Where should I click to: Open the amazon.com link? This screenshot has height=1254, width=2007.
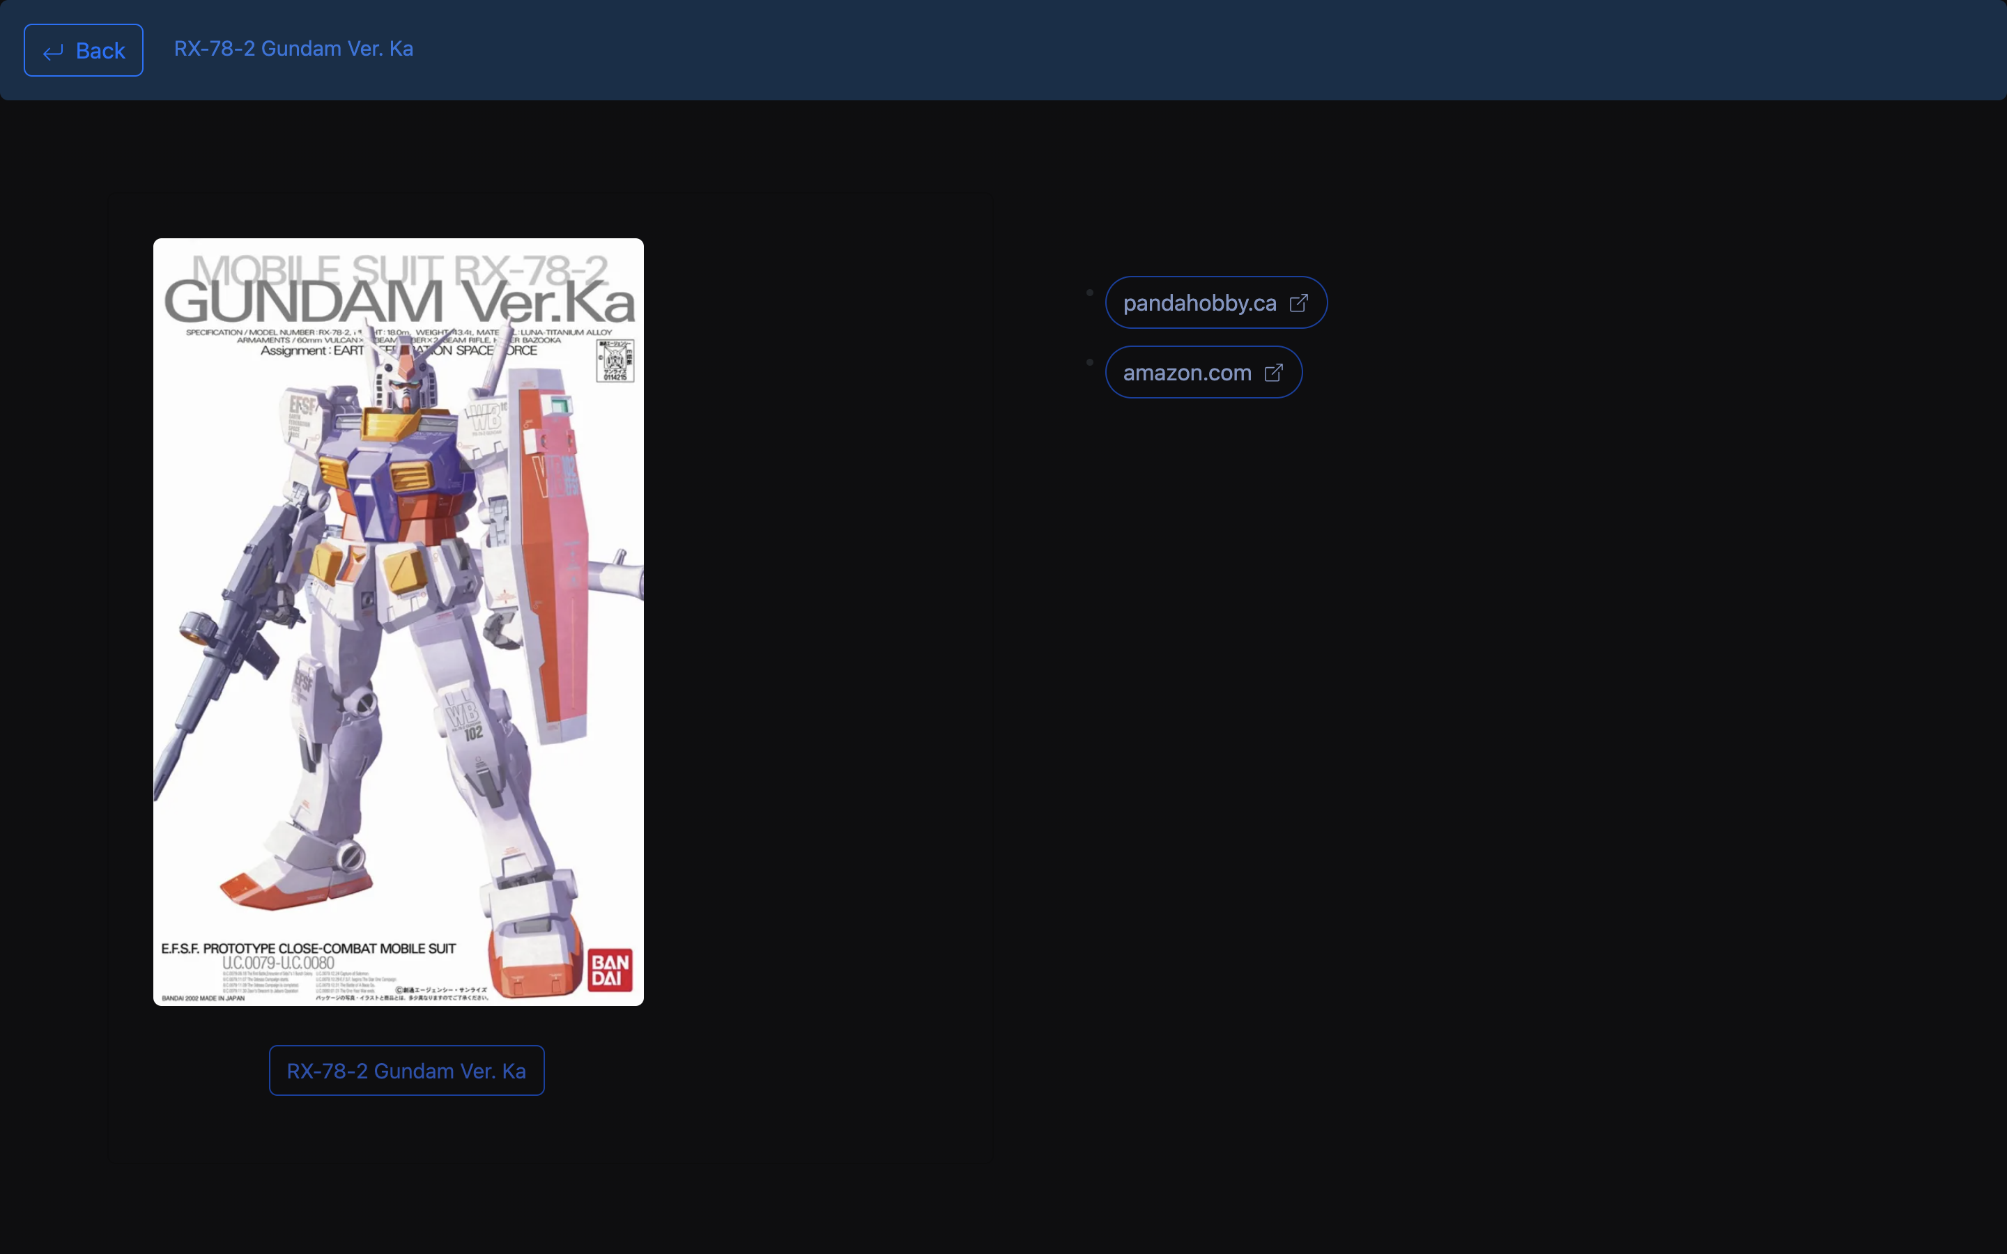1204,373
